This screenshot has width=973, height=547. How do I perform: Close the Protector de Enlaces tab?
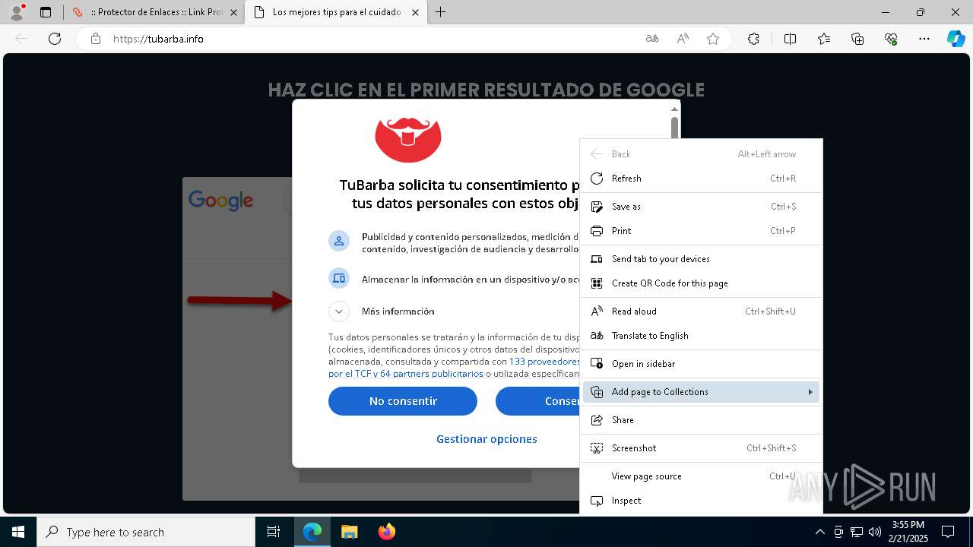coord(233,12)
